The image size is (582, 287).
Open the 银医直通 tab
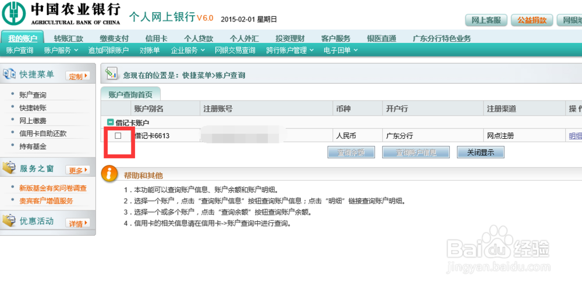click(381, 38)
